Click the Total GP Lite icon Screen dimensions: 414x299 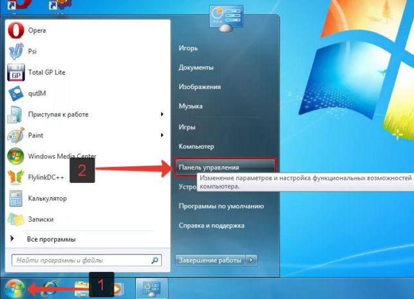[16, 72]
